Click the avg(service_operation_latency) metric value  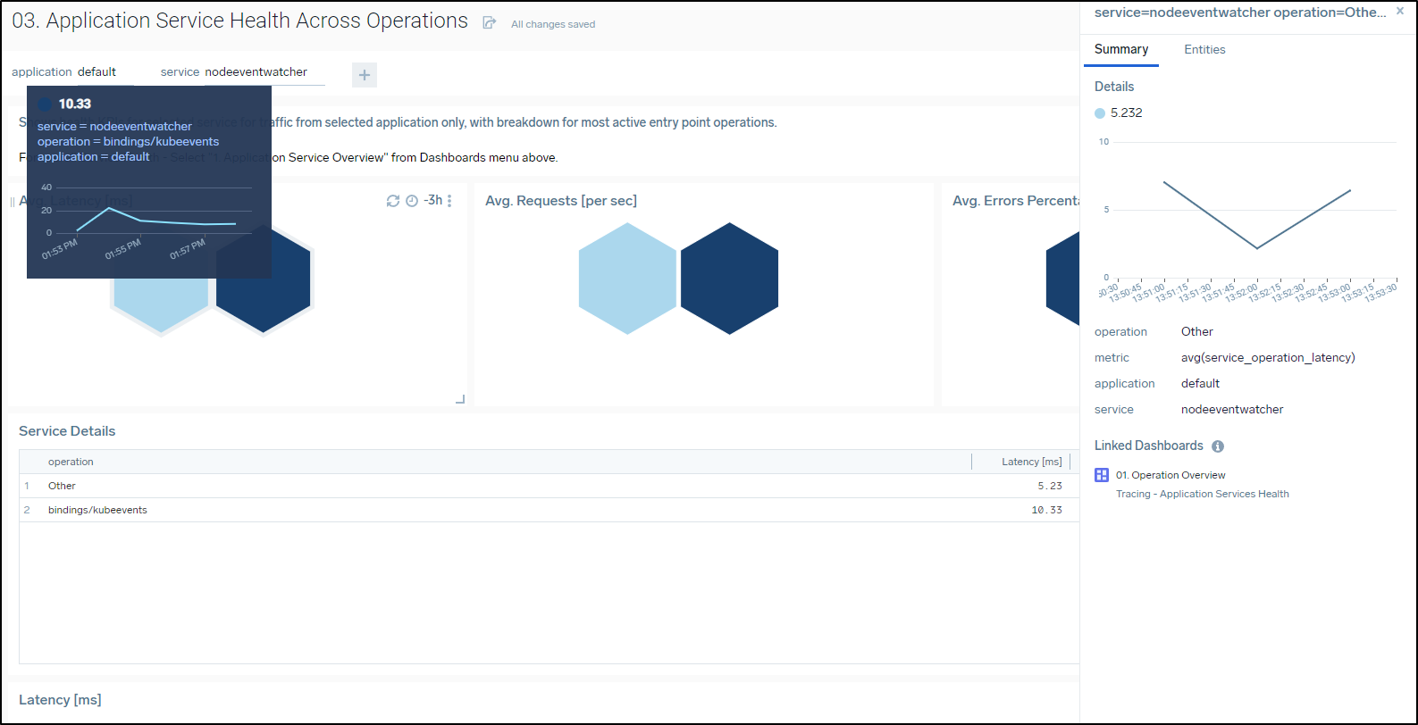1268,357
